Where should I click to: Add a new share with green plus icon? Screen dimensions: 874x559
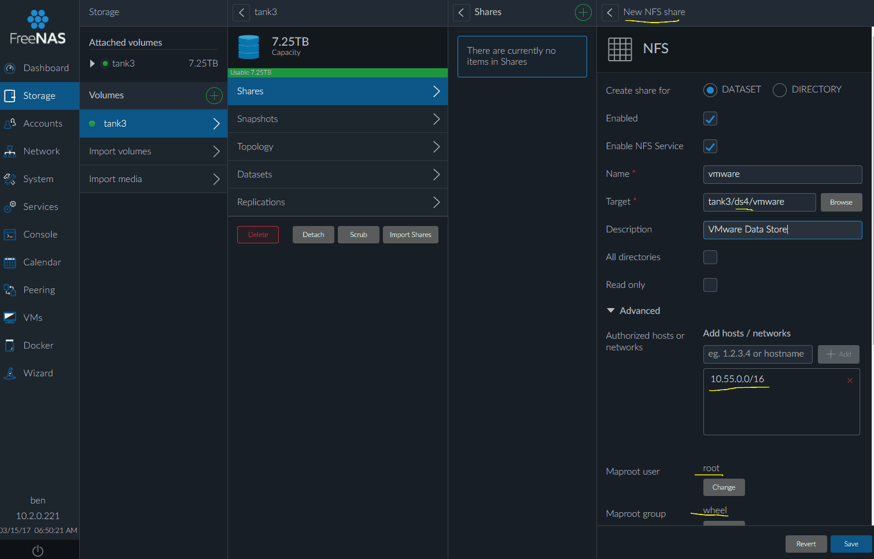(x=583, y=12)
